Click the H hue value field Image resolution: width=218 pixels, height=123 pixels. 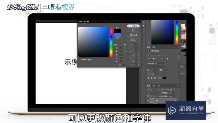[121, 45]
